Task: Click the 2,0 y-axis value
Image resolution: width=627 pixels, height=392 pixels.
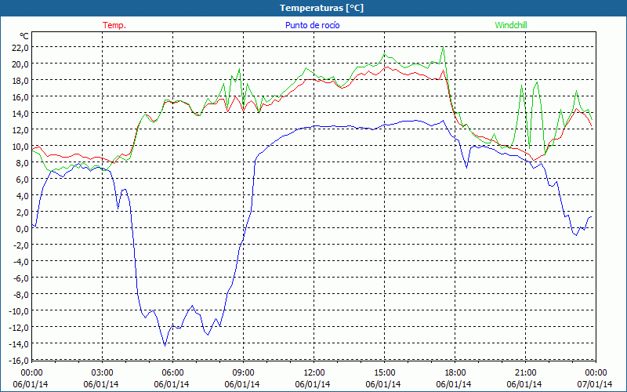Action: pyautogui.click(x=24, y=212)
